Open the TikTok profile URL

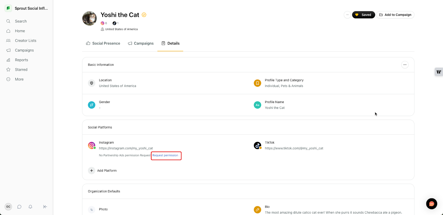(x=294, y=148)
